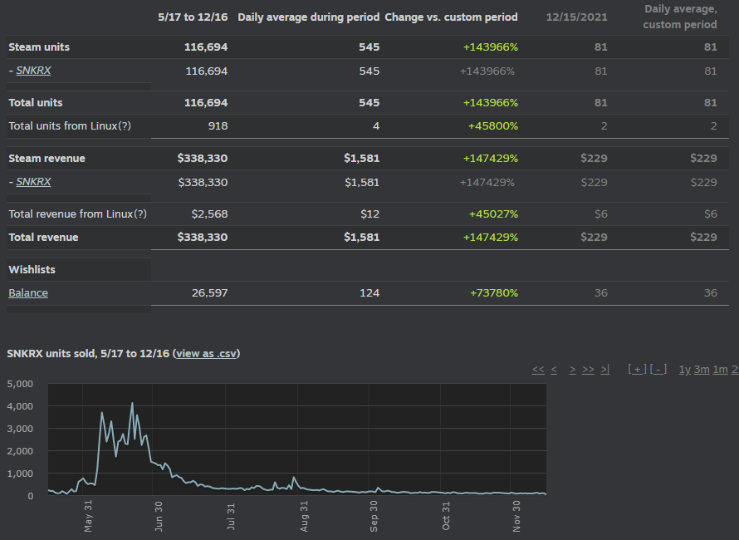The height and width of the screenshot is (540, 739).
Task: Click the (?) help beside Total units from Linux
Action: [125, 126]
